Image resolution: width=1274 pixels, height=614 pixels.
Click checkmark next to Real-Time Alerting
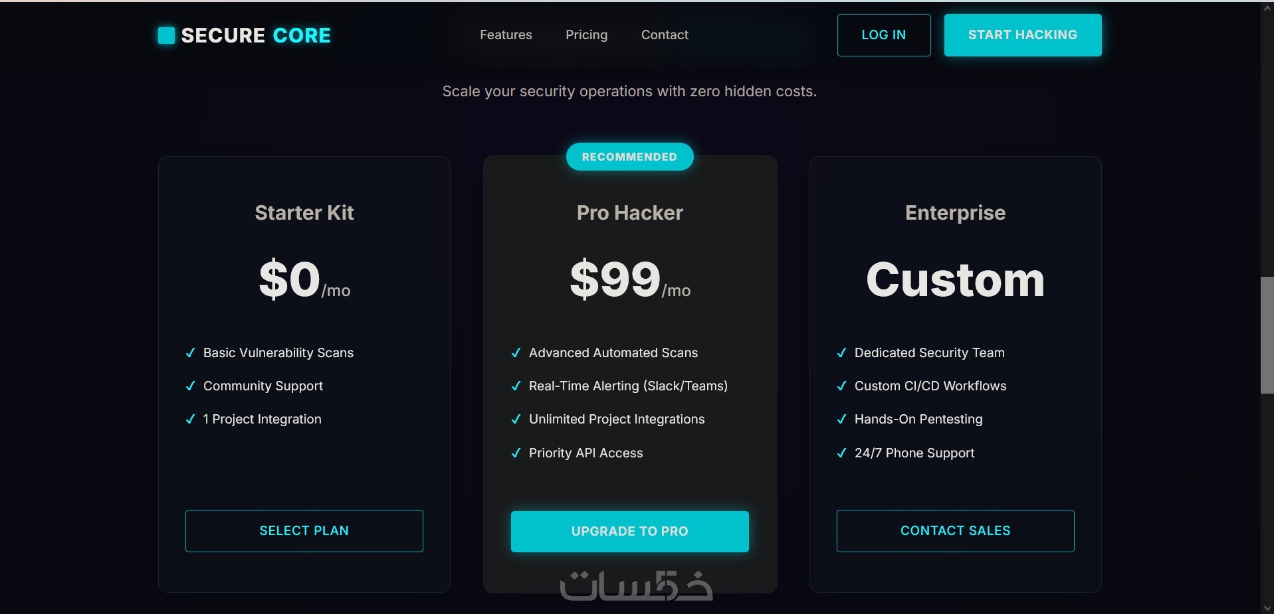pyautogui.click(x=516, y=386)
